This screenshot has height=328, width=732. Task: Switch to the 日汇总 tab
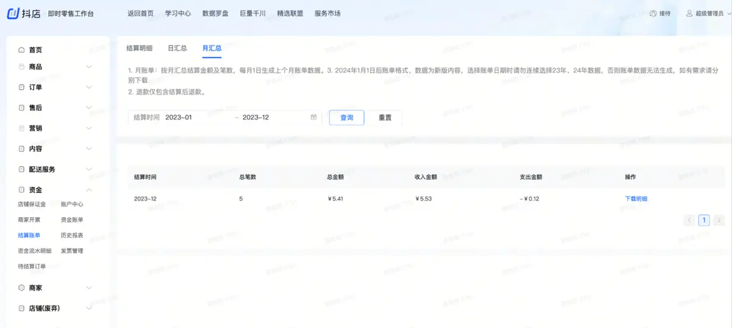(178, 48)
